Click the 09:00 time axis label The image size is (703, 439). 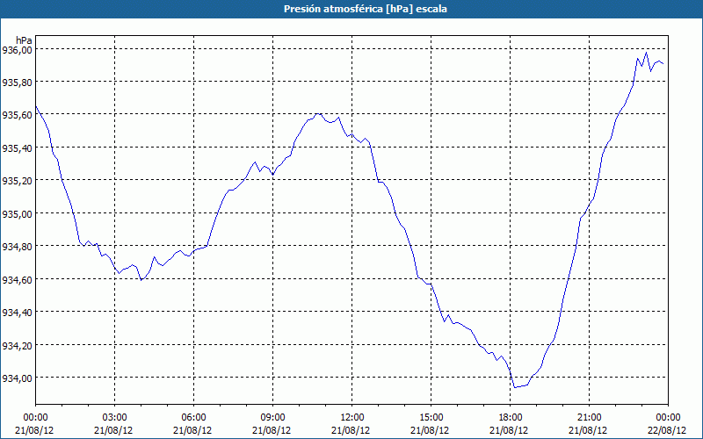(x=273, y=418)
